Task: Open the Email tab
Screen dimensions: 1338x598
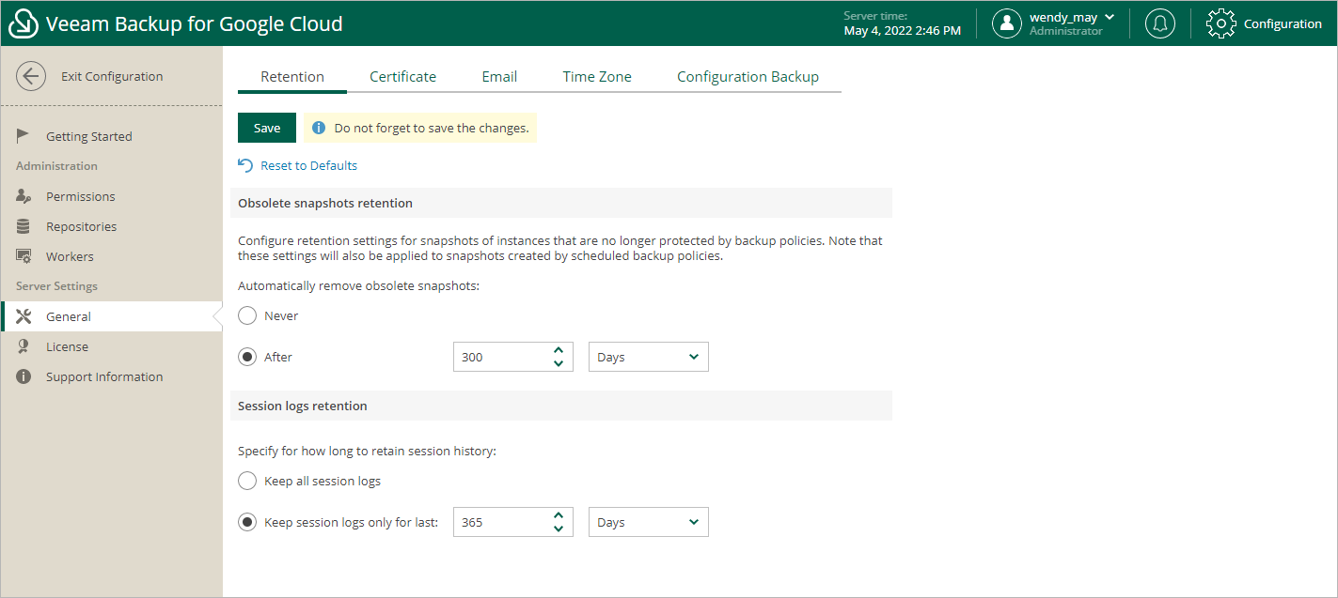Action: [499, 77]
